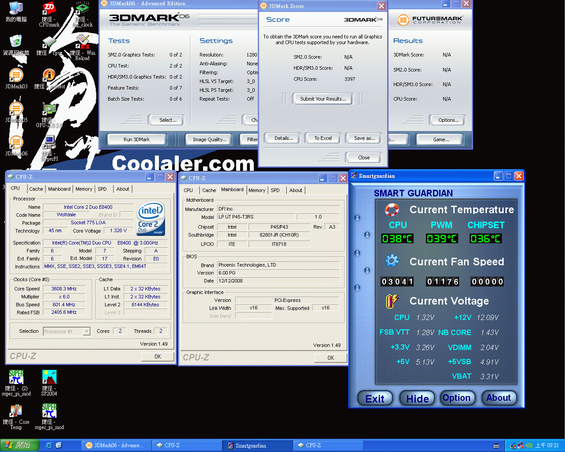565x452 pixels.
Task: Click the Internet Explorer quick launch icon
Action: tap(49, 445)
